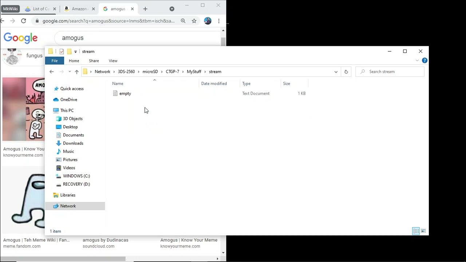The width and height of the screenshot is (466, 262).
Task: Sort by Size column header
Action: pyautogui.click(x=287, y=84)
